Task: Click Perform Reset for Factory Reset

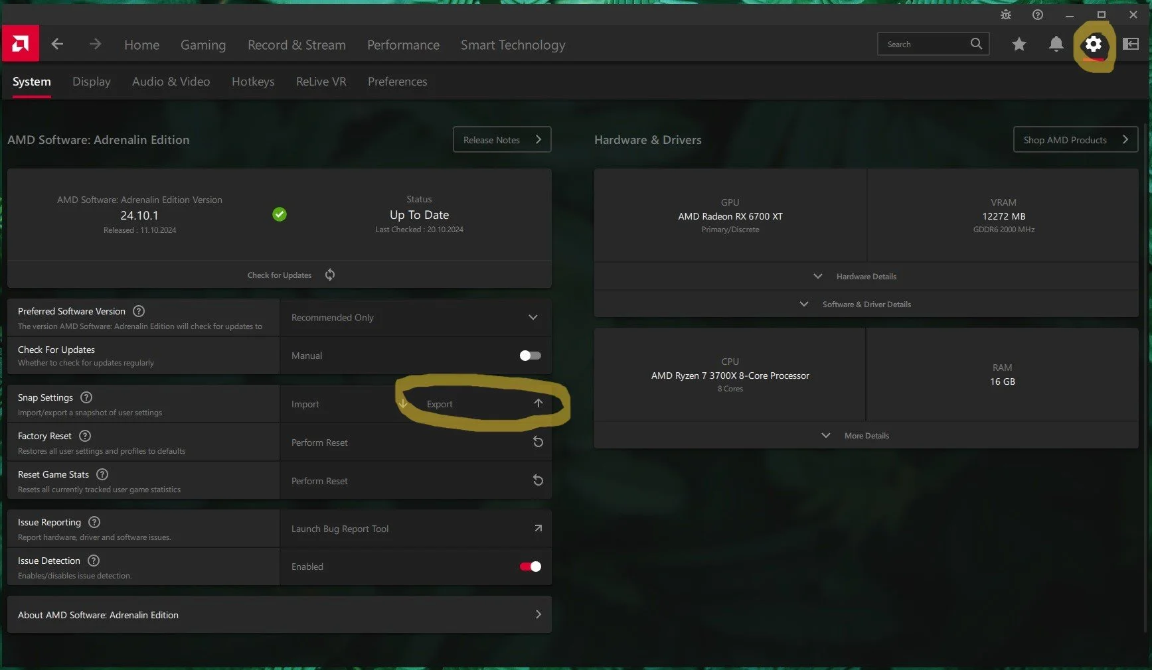Action: tap(416, 442)
